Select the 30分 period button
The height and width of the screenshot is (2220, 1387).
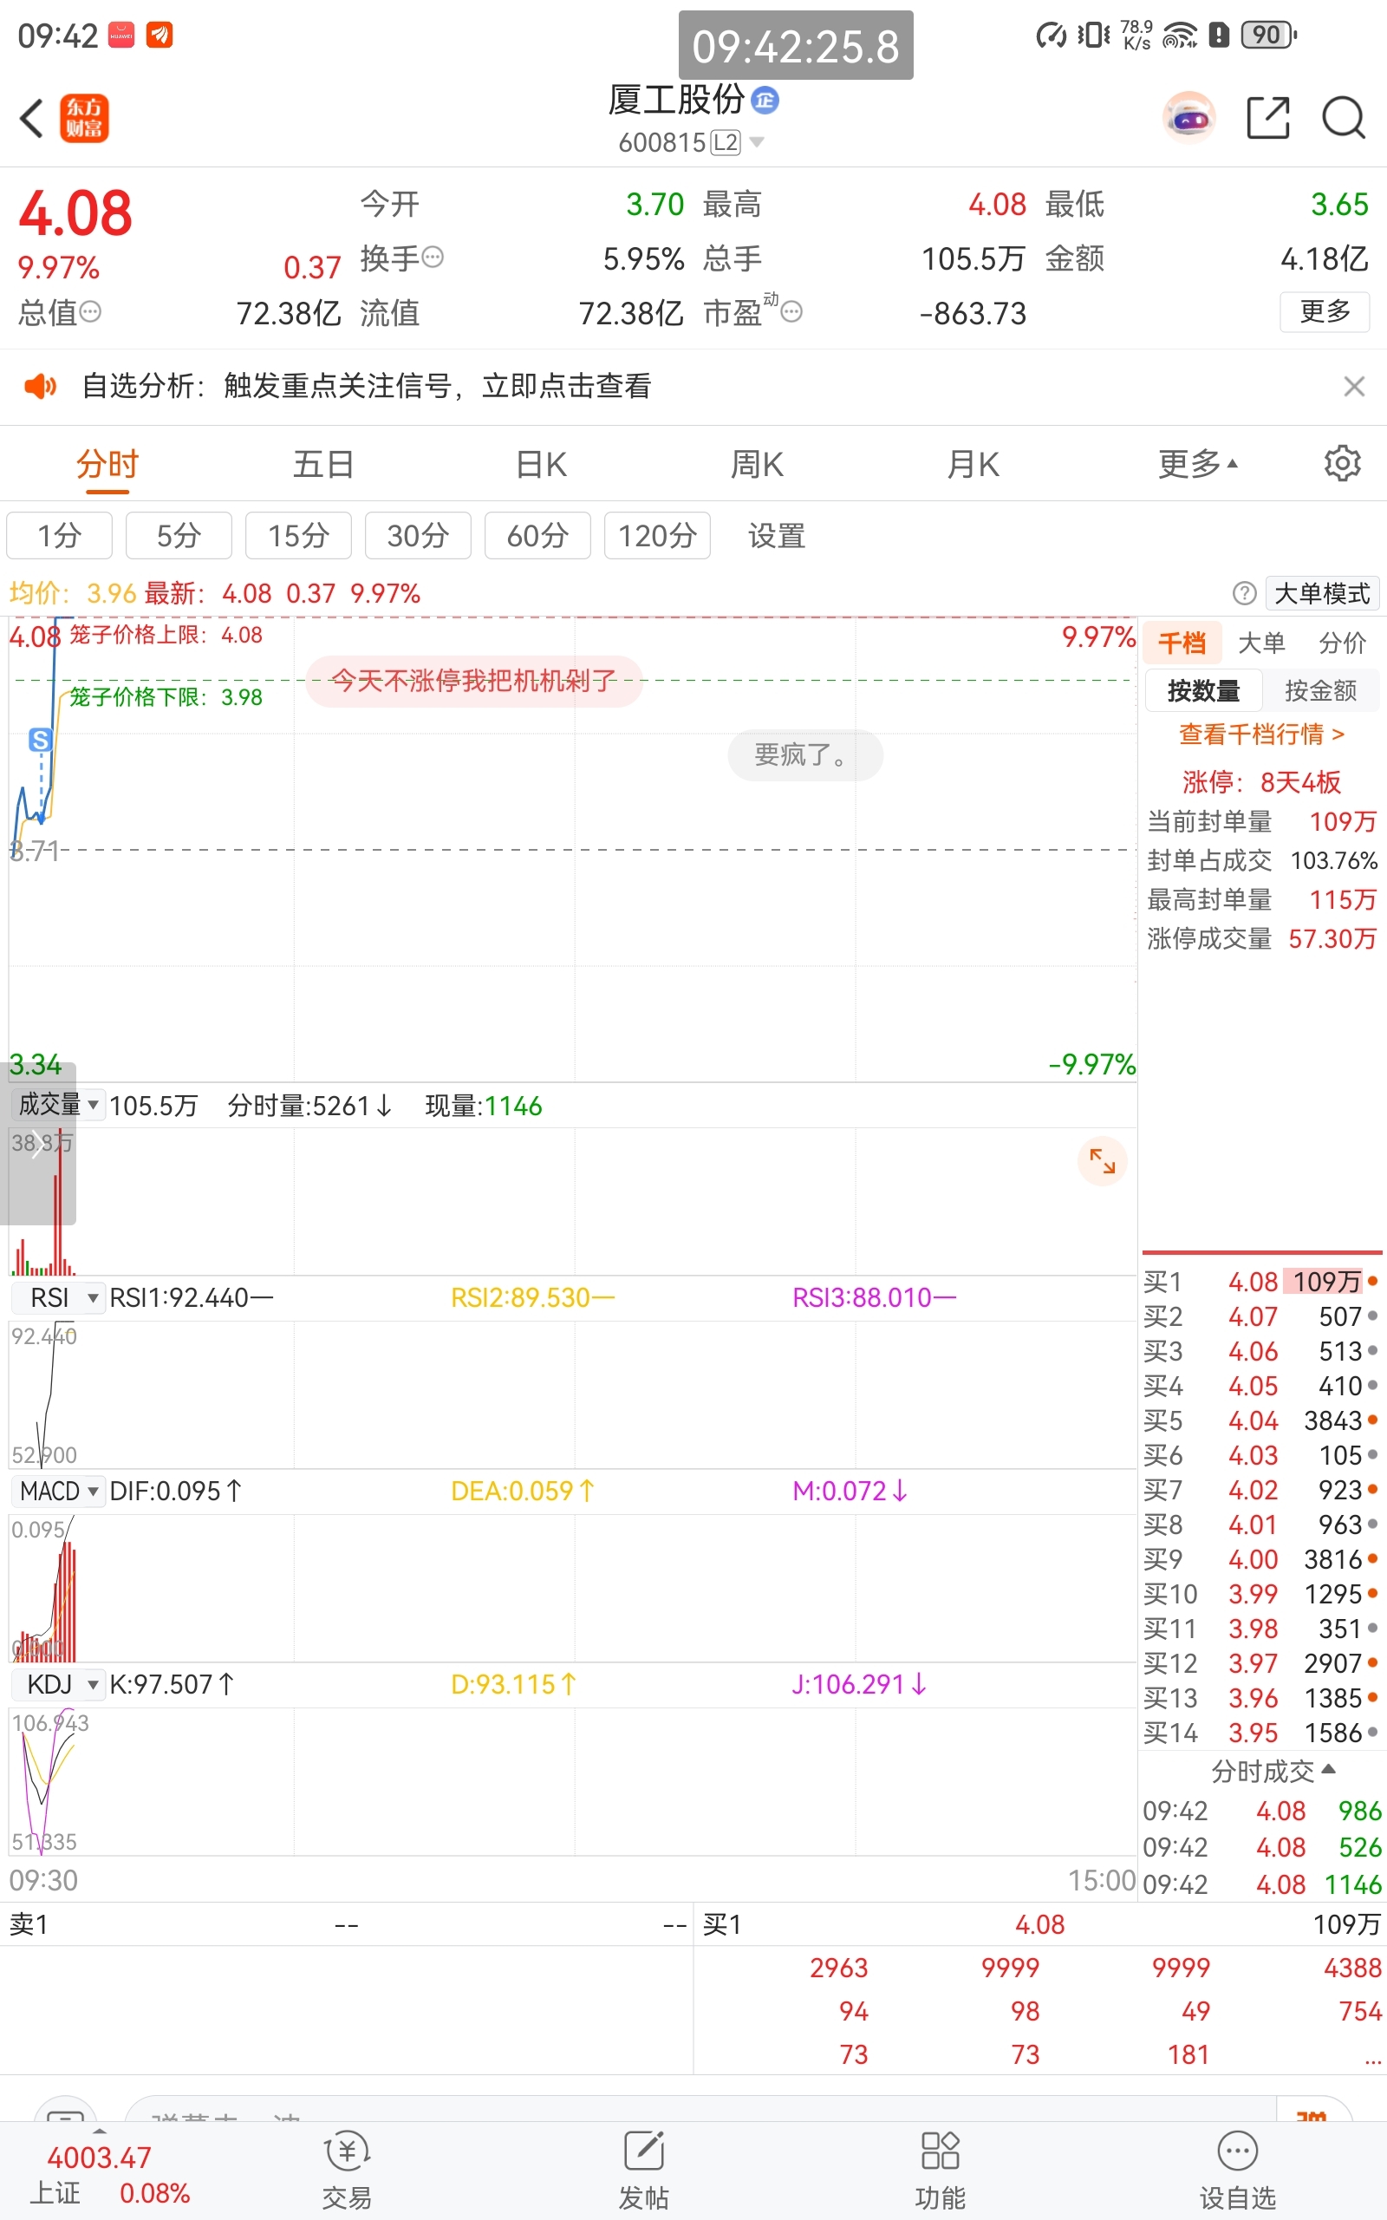click(417, 535)
